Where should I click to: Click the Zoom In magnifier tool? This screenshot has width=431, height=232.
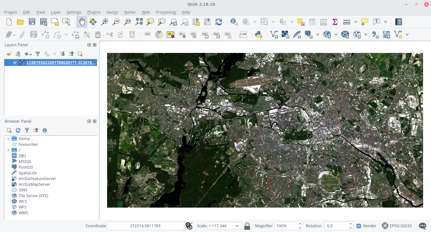coord(104,22)
